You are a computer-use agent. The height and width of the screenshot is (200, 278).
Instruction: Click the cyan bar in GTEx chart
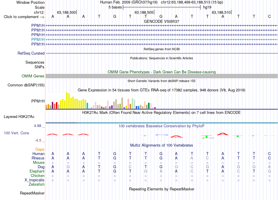pyautogui.click(x=87, y=106)
